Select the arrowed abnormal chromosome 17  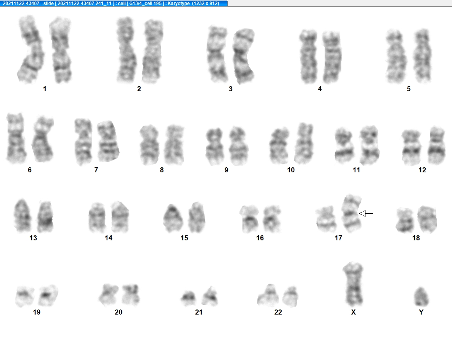352,213
